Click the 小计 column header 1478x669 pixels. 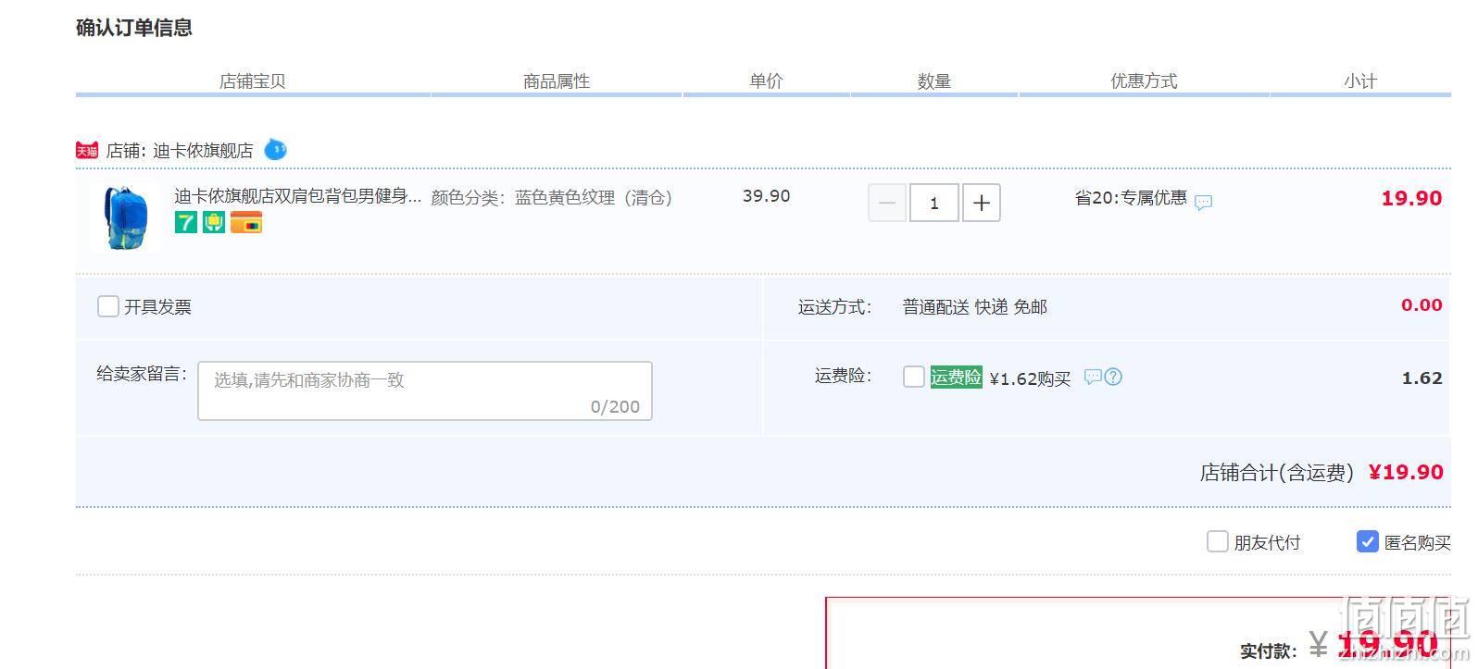pyautogui.click(x=1360, y=81)
